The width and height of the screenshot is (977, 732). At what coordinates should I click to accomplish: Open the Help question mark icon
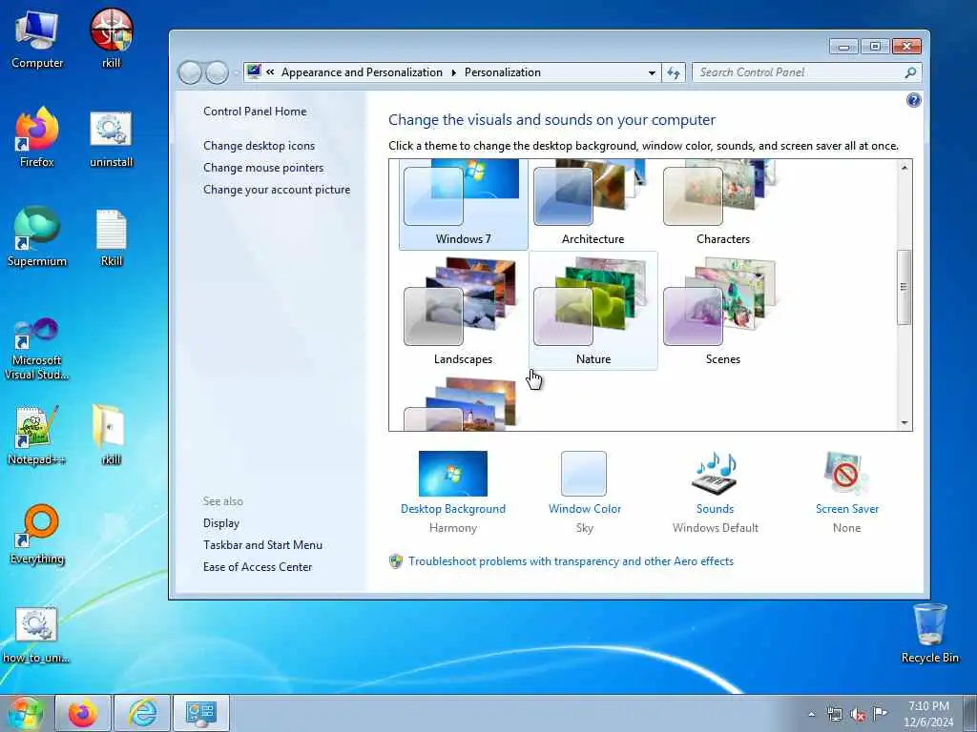point(913,100)
